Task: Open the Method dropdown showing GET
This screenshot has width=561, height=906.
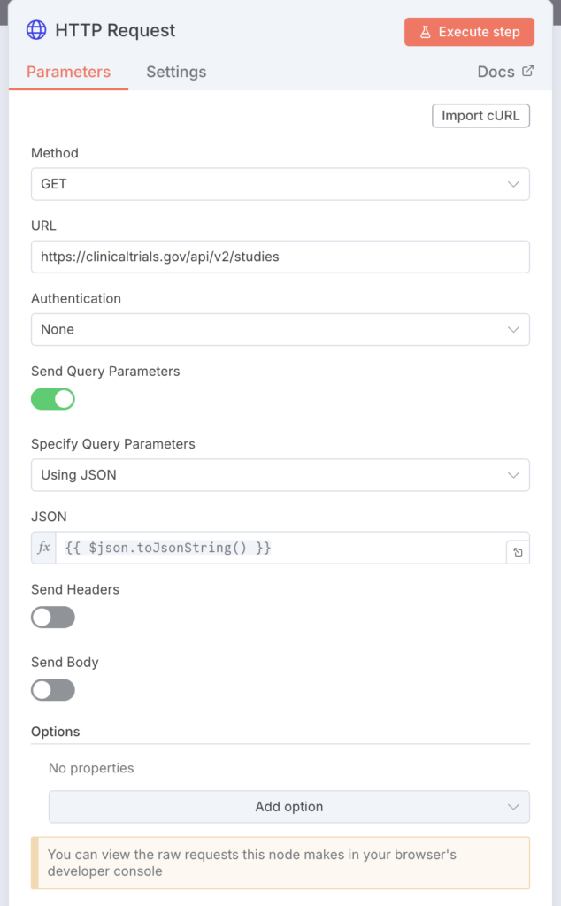Action: coord(280,184)
